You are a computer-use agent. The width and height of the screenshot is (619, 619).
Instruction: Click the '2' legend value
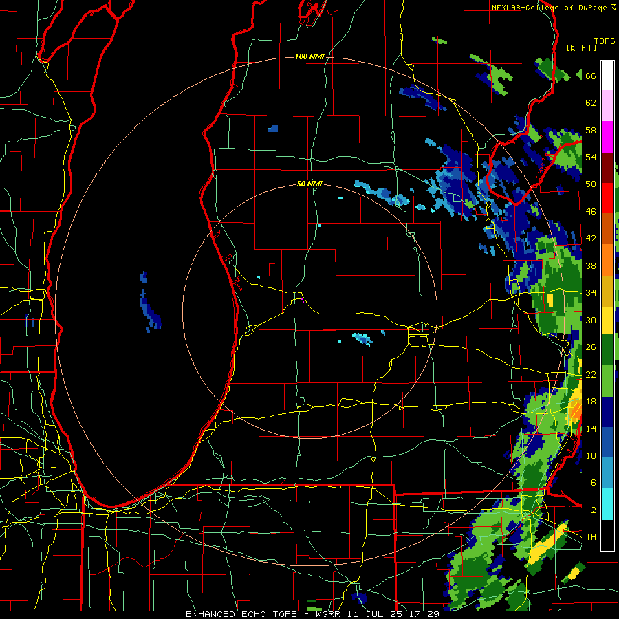[x=593, y=510]
